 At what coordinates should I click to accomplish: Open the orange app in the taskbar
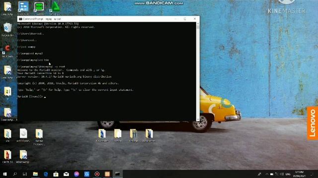tap(107, 174)
